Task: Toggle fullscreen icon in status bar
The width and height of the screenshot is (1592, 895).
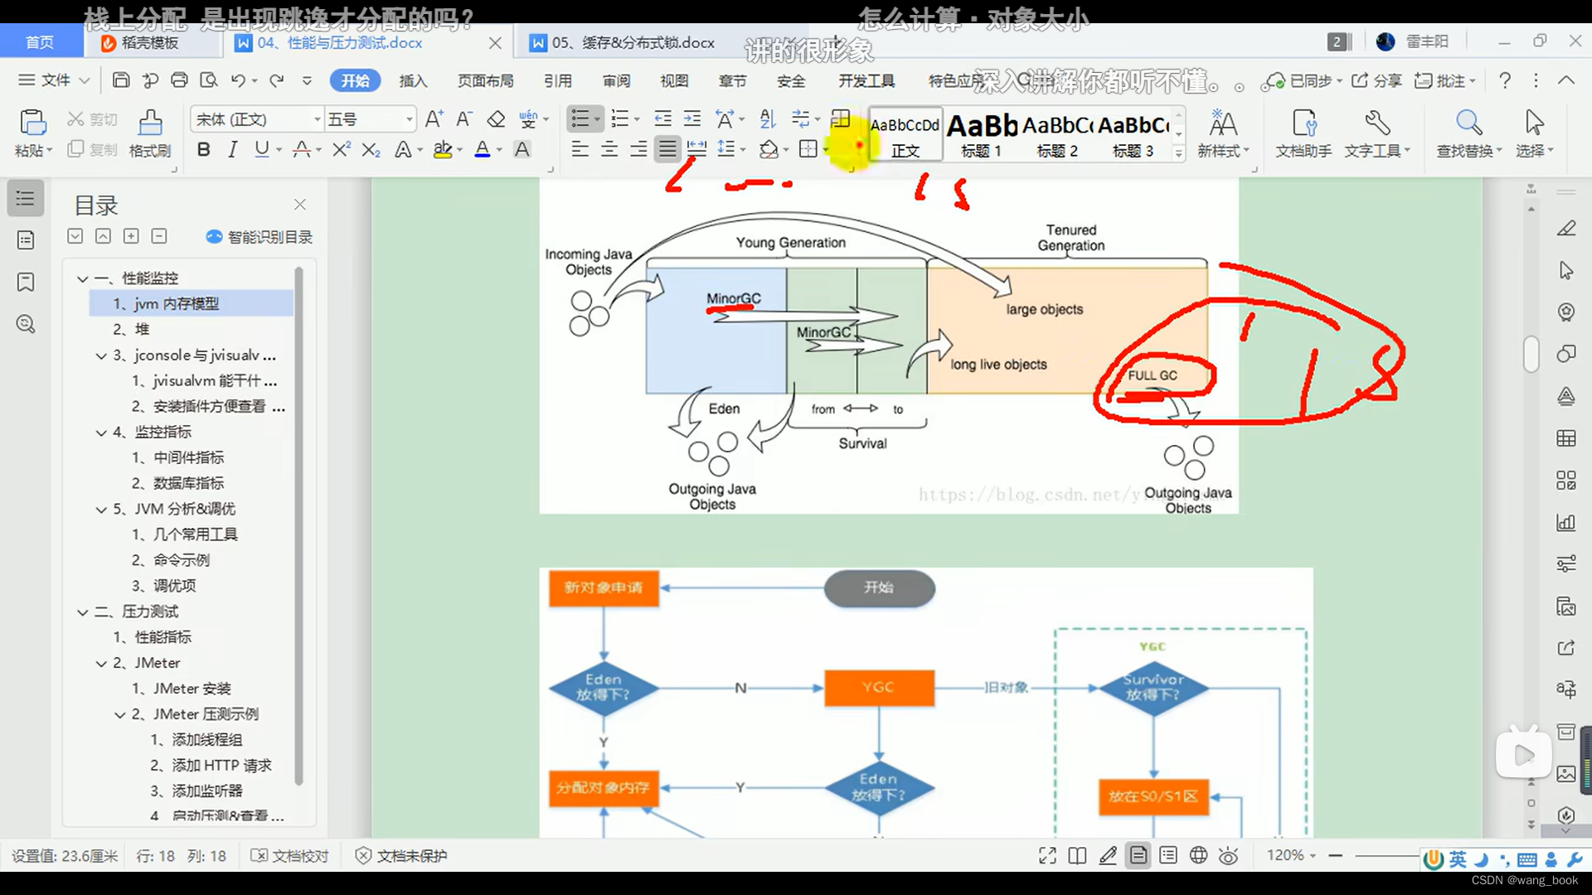Action: coord(1047,856)
